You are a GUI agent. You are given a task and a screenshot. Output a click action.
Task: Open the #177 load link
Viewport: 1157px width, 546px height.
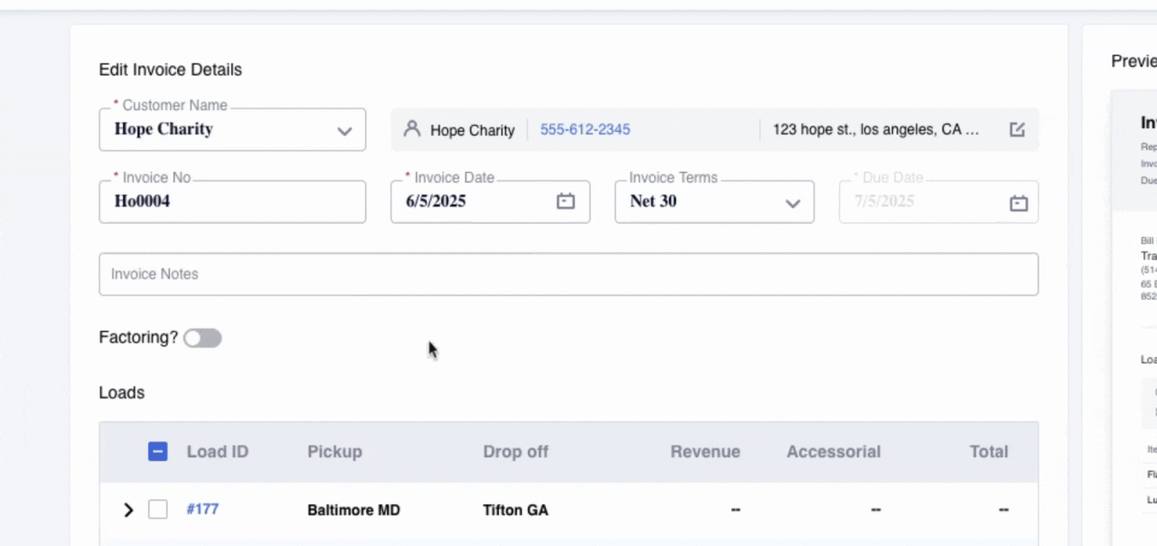click(202, 509)
